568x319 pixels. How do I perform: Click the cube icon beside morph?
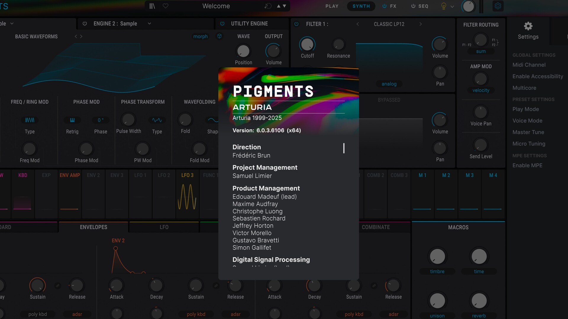pyautogui.click(x=220, y=36)
